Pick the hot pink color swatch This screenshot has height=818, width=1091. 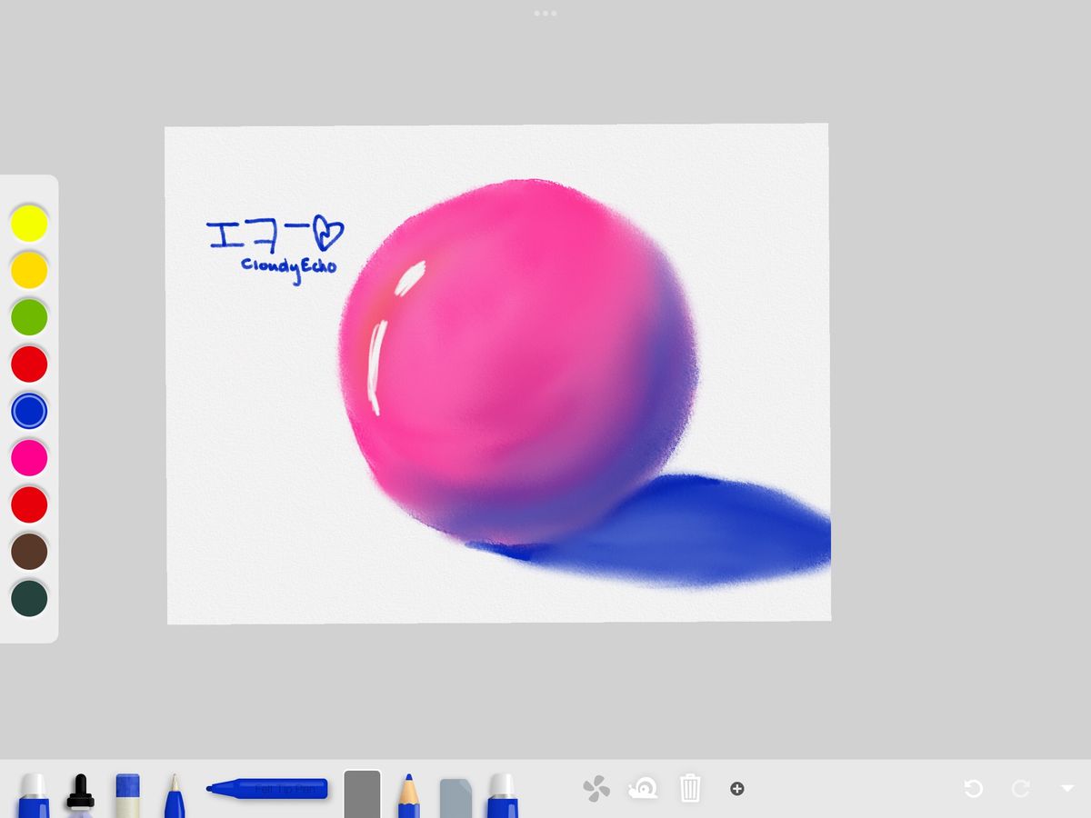pyautogui.click(x=29, y=457)
